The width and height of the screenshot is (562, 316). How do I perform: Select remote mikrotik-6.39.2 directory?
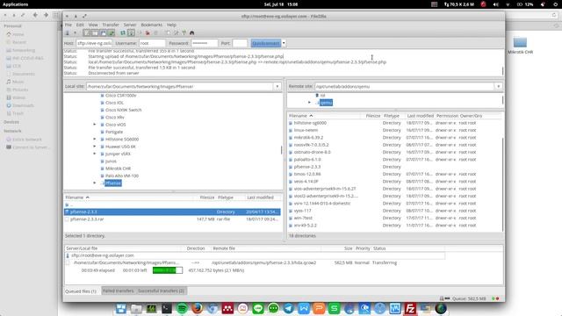[x=308, y=138]
